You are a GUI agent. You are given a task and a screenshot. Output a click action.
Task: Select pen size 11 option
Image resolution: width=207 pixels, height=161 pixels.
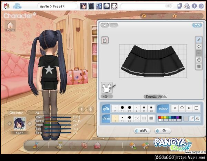pos(122,118)
